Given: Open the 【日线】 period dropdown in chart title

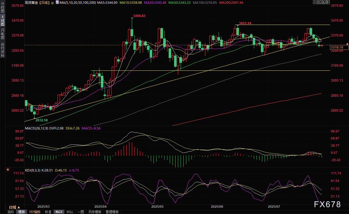Looking at the screenshot, I should coord(44,2).
